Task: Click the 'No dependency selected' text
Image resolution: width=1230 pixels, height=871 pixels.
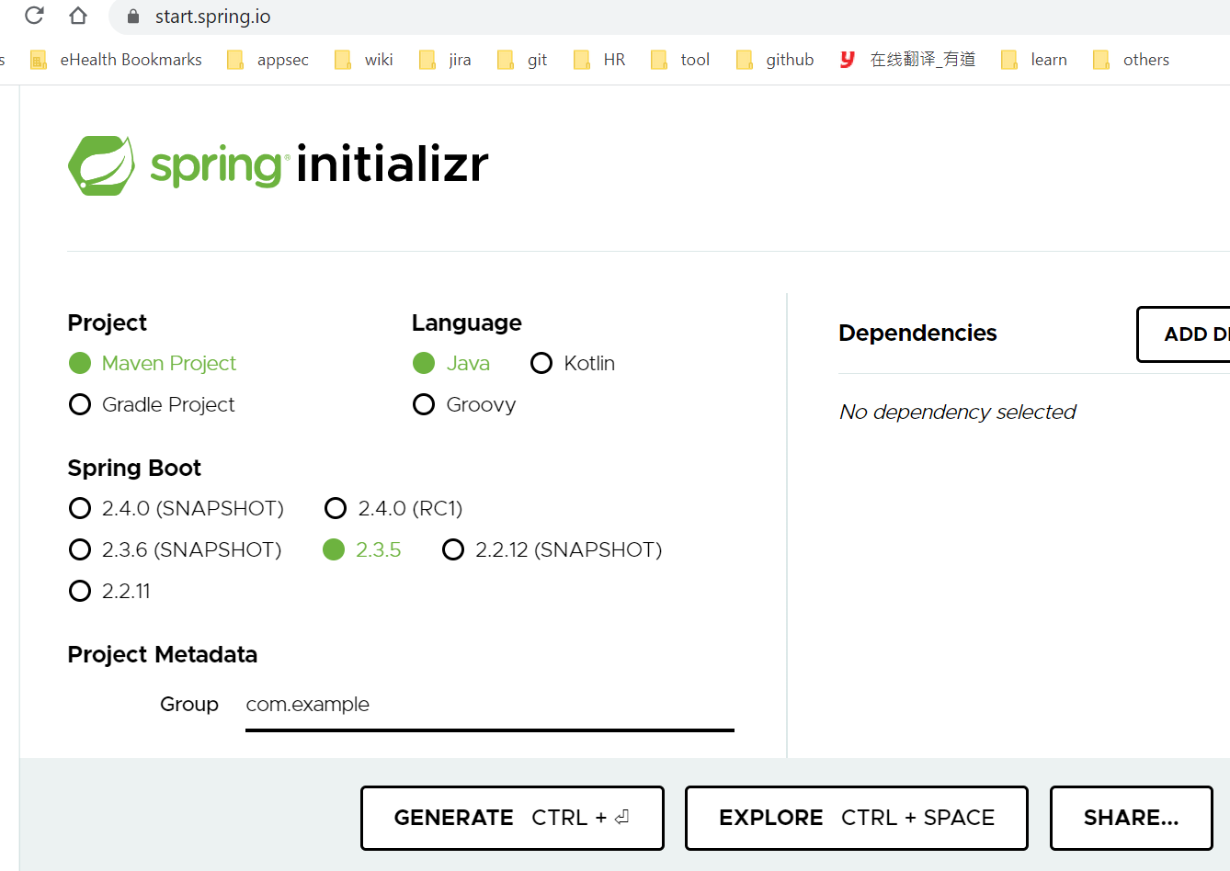Action: pos(957,412)
